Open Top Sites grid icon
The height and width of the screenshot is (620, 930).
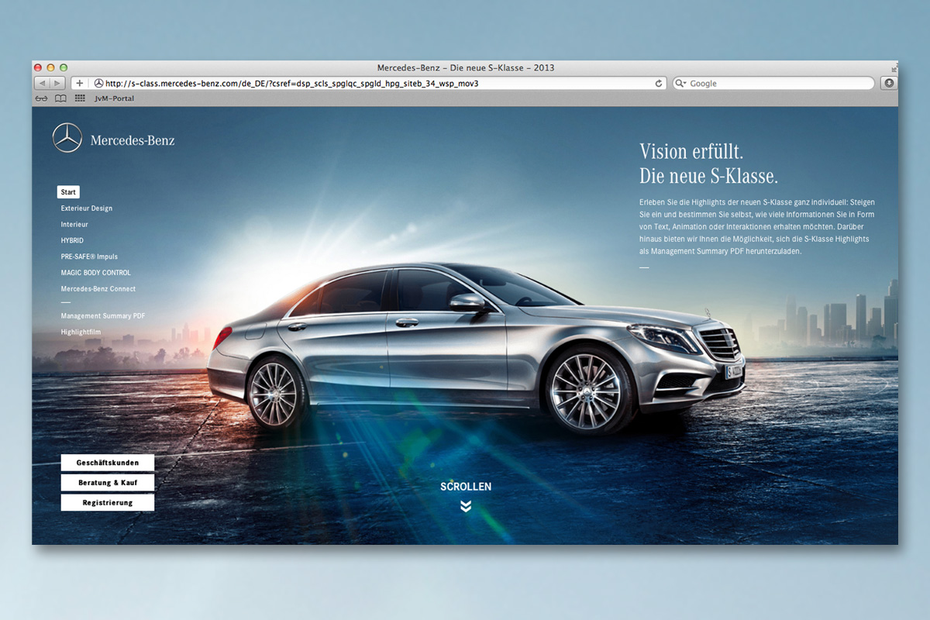tap(80, 98)
